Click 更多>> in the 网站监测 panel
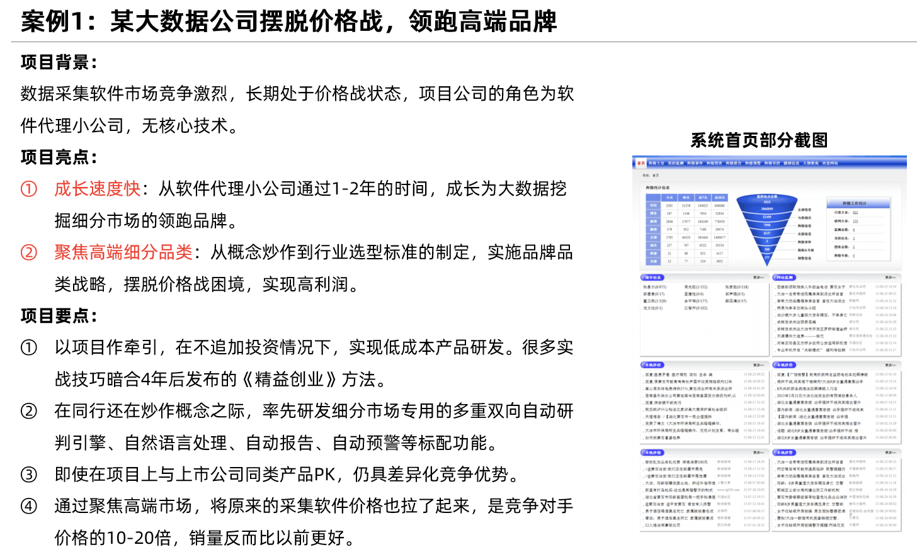 [x=890, y=277]
